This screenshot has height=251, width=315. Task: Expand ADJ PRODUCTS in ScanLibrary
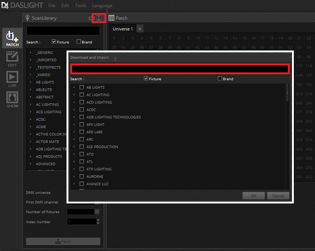click(x=30, y=156)
